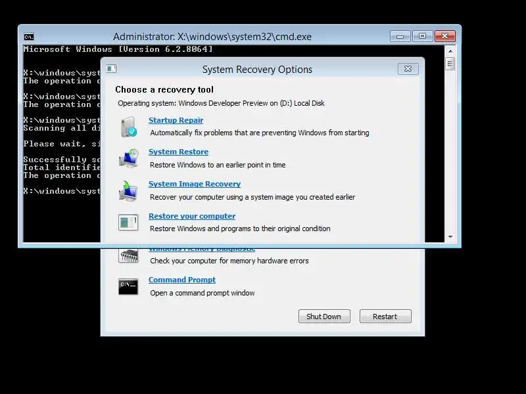
Task: Click the memory chip diagnostic icon
Action: click(128, 256)
